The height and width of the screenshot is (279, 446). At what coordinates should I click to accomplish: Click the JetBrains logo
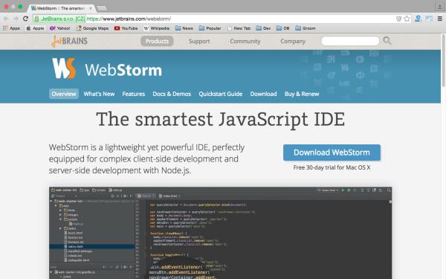[x=69, y=41]
